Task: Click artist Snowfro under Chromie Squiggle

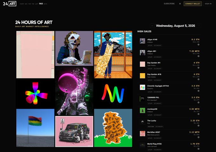Action: coord(150,88)
